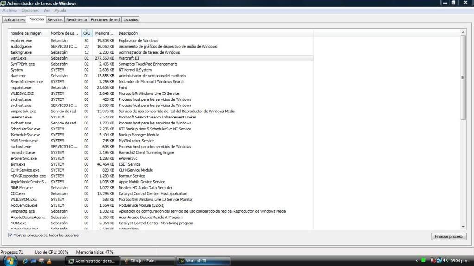Viewport: 474px width, 266px height.
Task: Expand hidden tray icons with arrow
Action: [417, 260]
